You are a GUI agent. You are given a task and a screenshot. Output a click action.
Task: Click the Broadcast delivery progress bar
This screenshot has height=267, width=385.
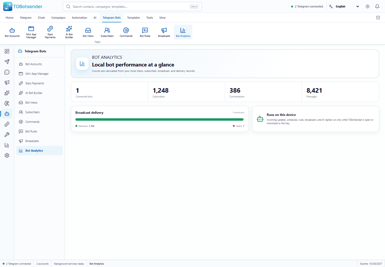pyautogui.click(x=160, y=120)
